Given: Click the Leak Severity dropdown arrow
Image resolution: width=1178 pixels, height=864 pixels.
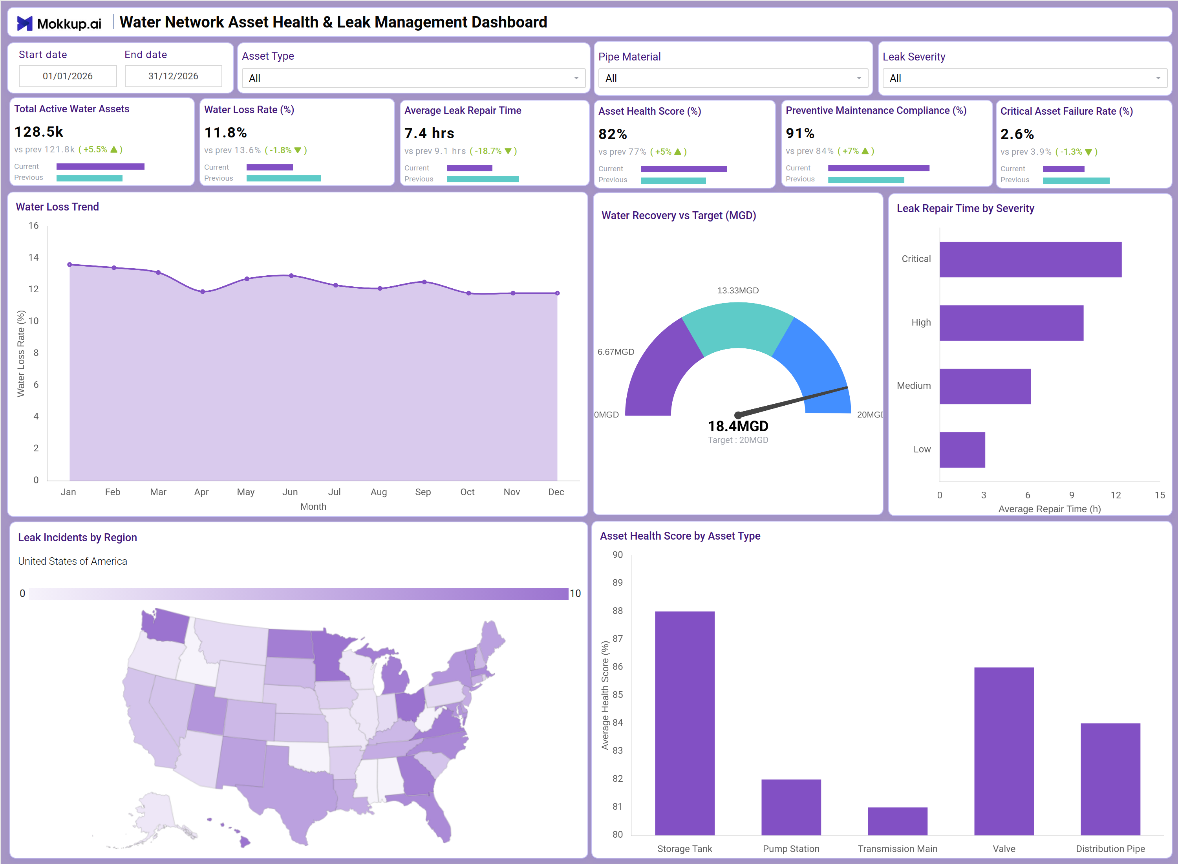Looking at the screenshot, I should coord(1158,79).
